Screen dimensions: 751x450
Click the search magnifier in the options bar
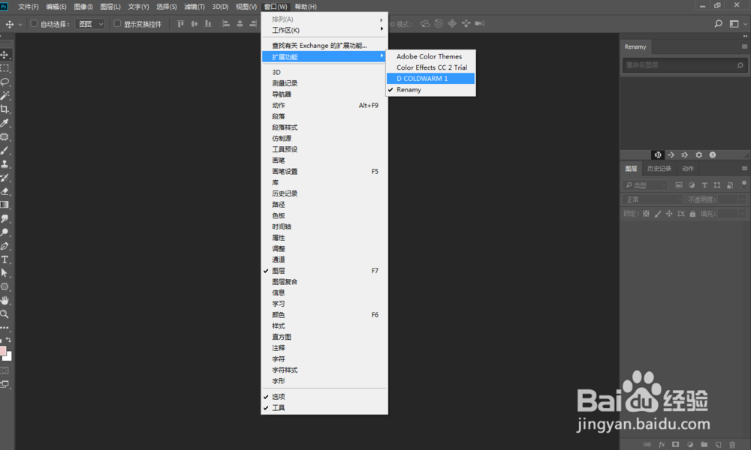718,23
